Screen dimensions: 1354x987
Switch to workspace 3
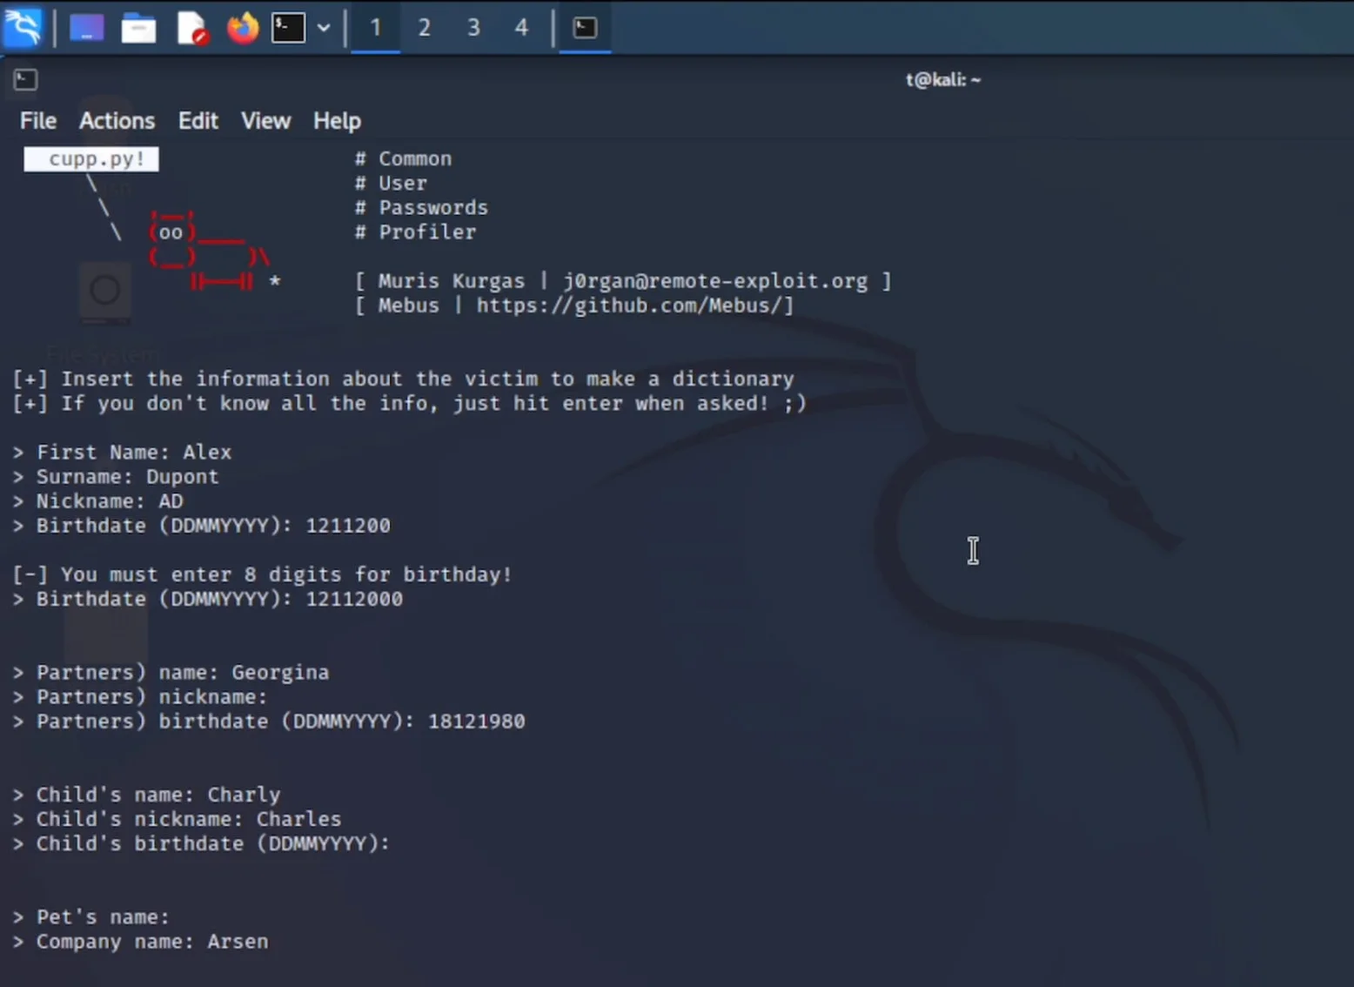pyautogui.click(x=473, y=28)
